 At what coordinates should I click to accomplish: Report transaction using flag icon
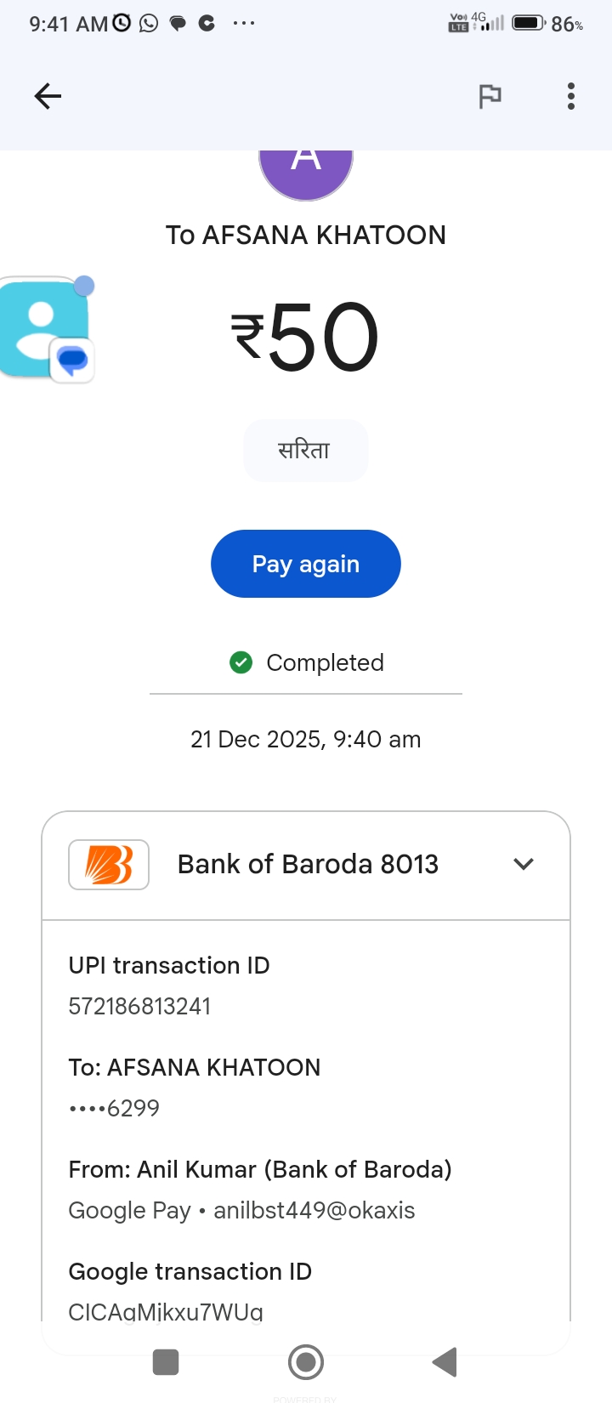pyautogui.click(x=490, y=96)
